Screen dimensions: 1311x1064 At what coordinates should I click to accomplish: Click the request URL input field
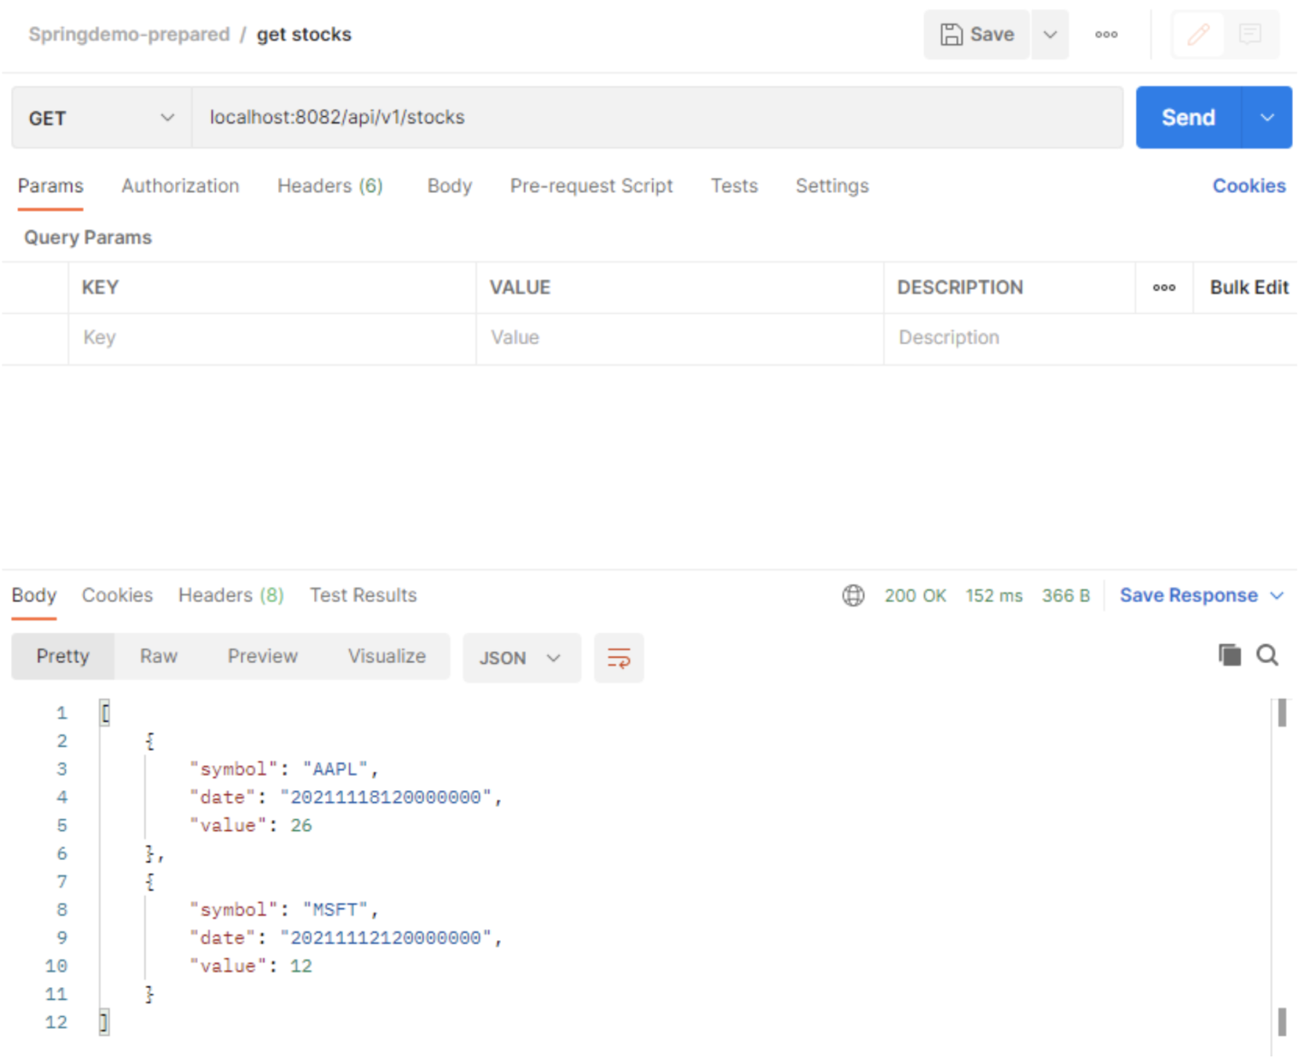pos(657,118)
